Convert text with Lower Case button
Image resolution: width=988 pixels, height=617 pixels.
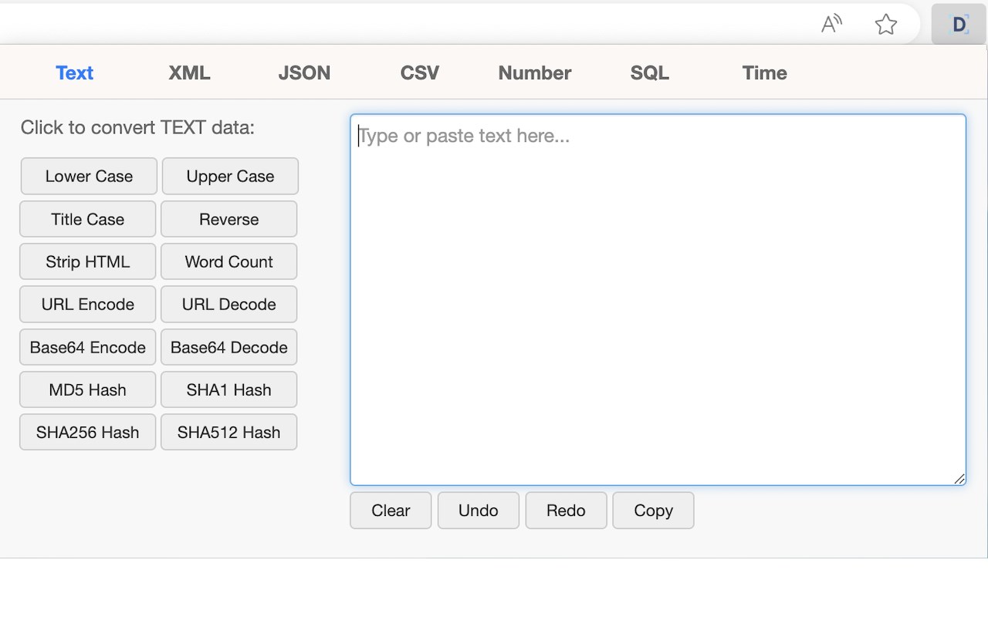[x=89, y=177]
